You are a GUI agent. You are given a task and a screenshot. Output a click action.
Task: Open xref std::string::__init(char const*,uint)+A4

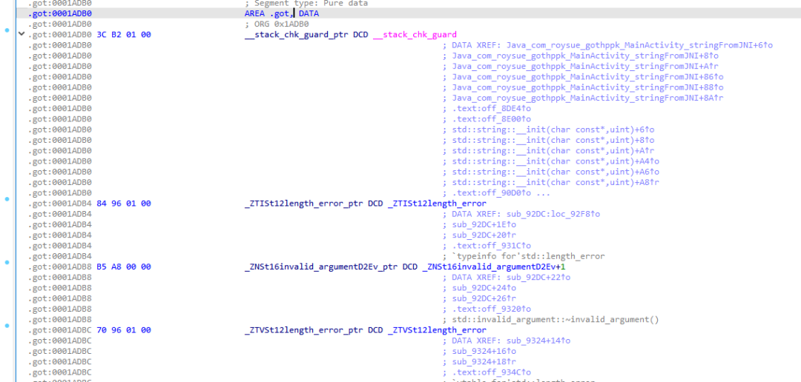pyautogui.click(x=556, y=161)
